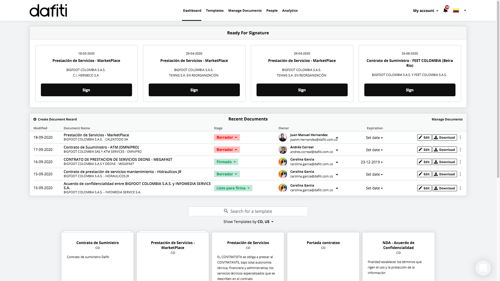Screen dimensions: 500x281
Task: Download the Contrato de Suuministro - ATM document
Action: [x=445, y=150]
